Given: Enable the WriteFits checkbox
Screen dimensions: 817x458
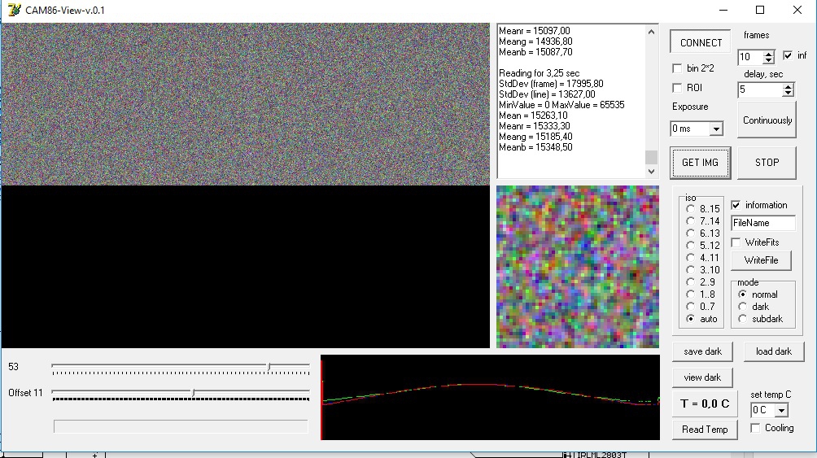Looking at the screenshot, I should (736, 242).
